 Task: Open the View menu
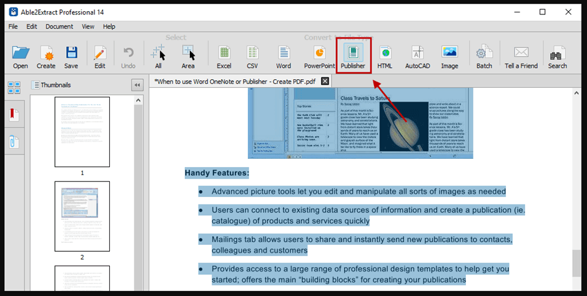(x=88, y=27)
